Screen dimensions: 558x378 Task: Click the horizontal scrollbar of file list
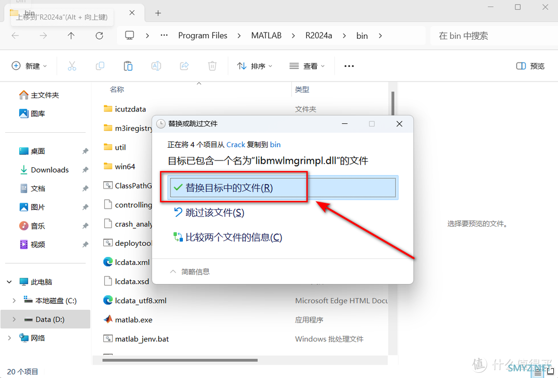coord(180,360)
